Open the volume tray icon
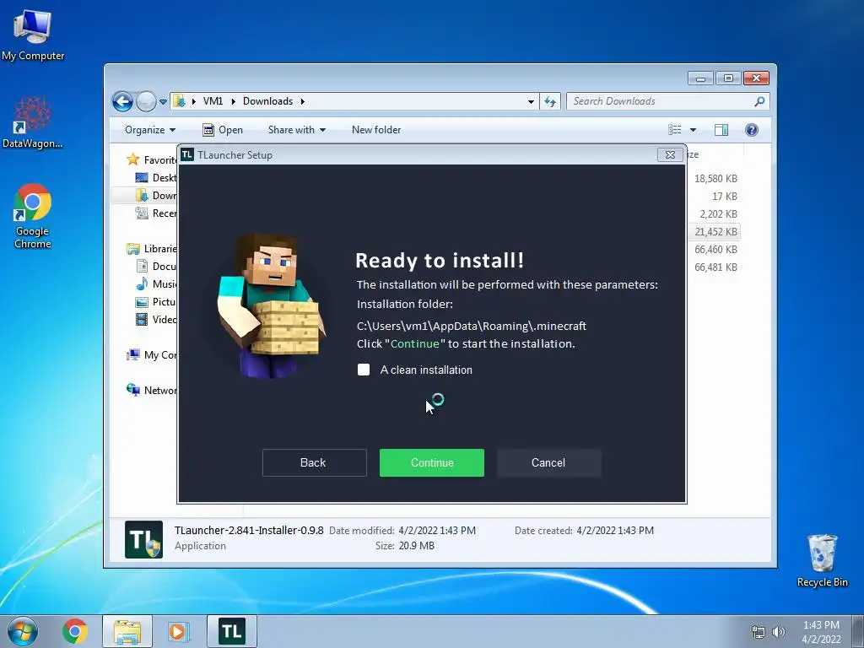This screenshot has width=864, height=648. (779, 632)
